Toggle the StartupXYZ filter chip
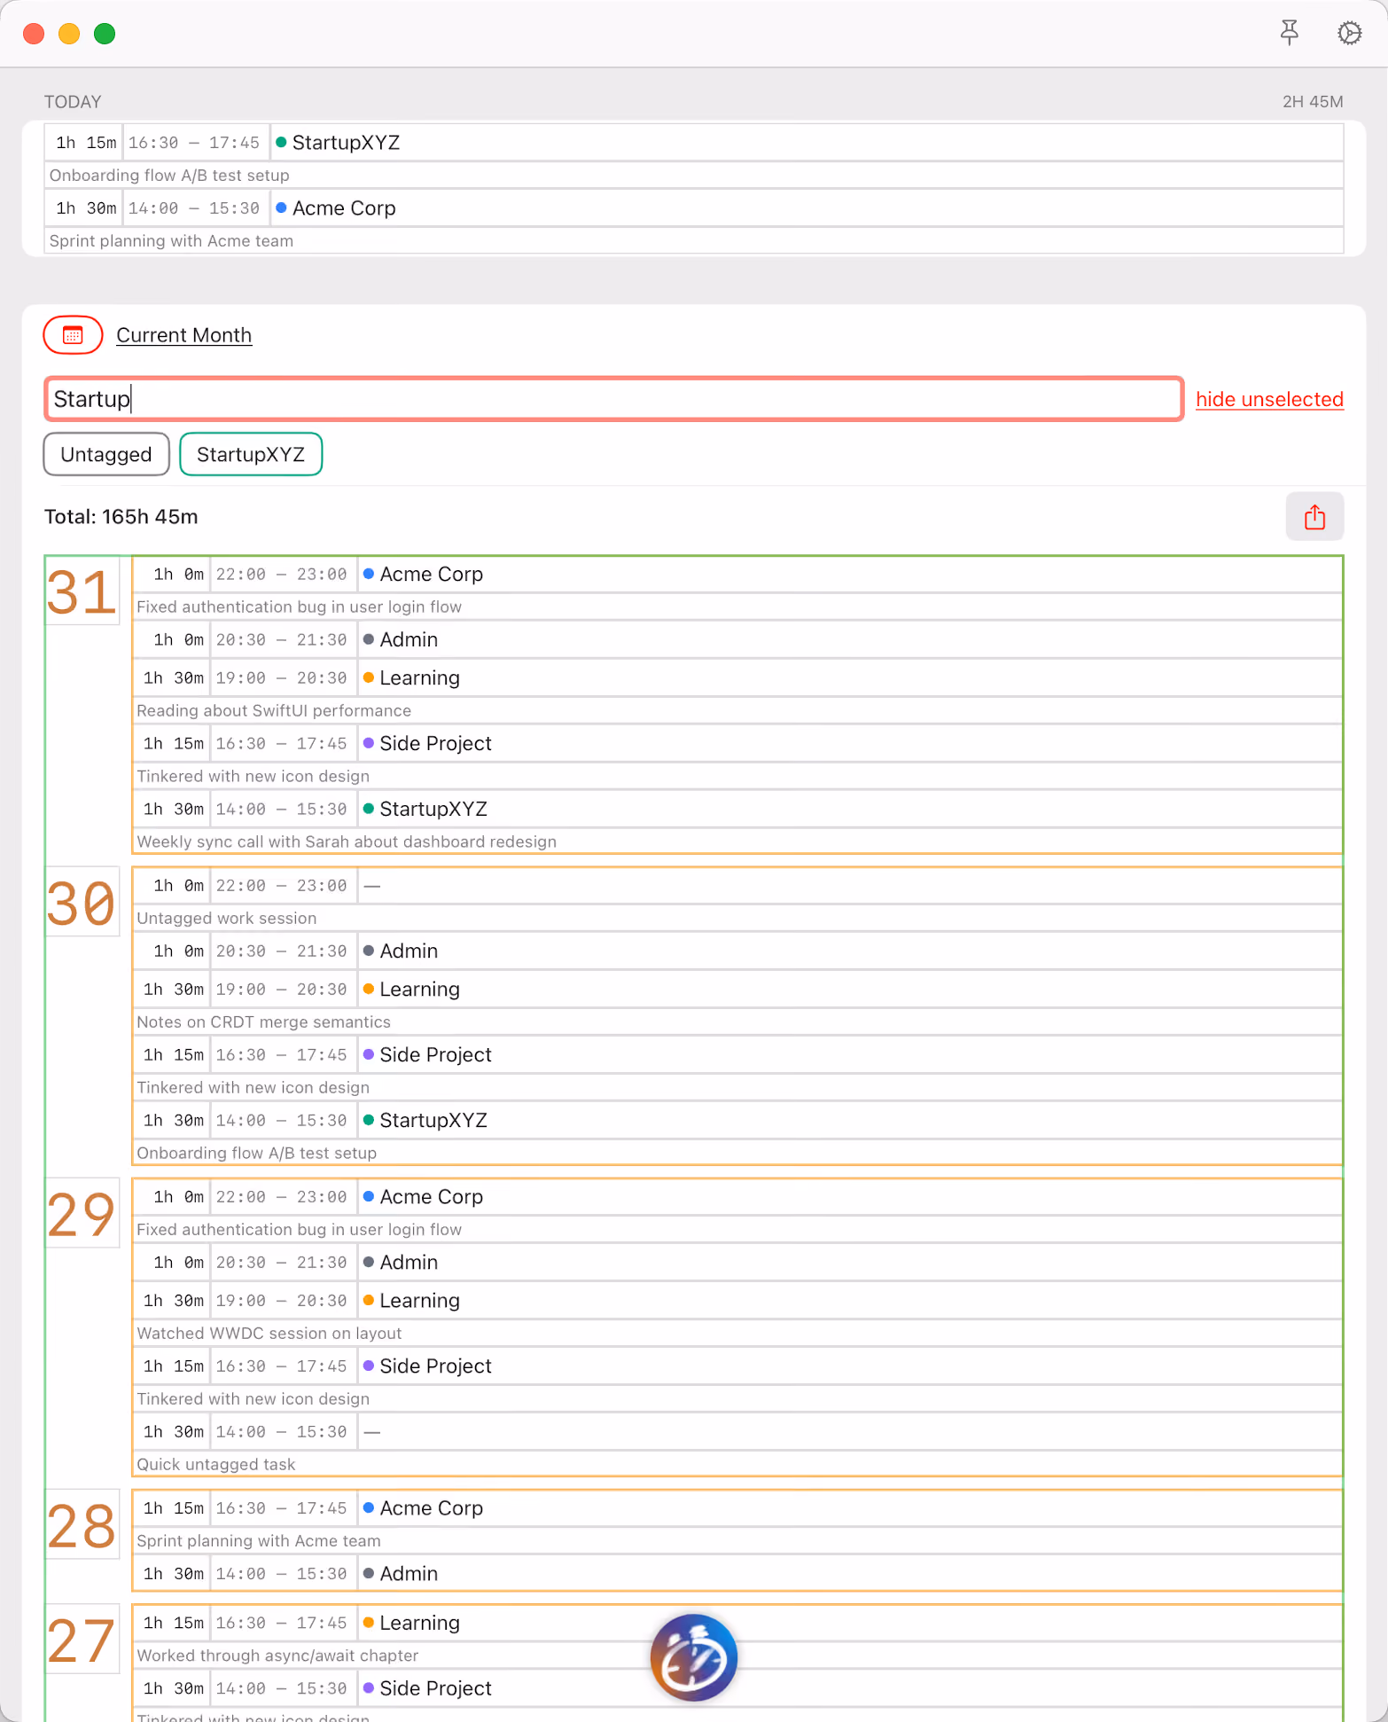The image size is (1388, 1722). coord(251,454)
